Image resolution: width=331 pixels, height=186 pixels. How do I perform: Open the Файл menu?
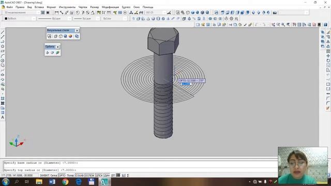pos(9,7)
